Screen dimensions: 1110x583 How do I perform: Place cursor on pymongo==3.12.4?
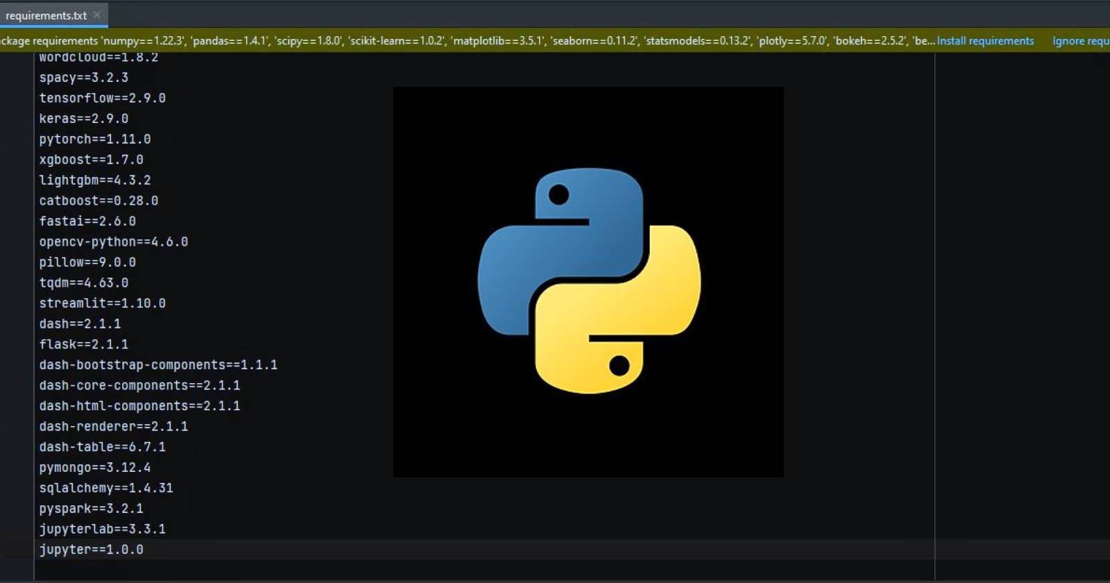pyautogui.click(x=94, y=467)
